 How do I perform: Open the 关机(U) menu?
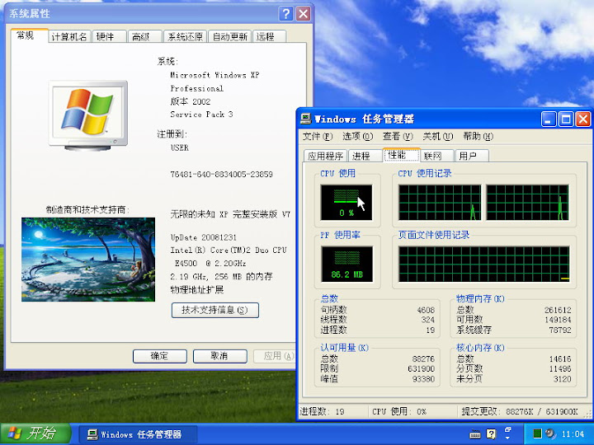tap(437, 136)
